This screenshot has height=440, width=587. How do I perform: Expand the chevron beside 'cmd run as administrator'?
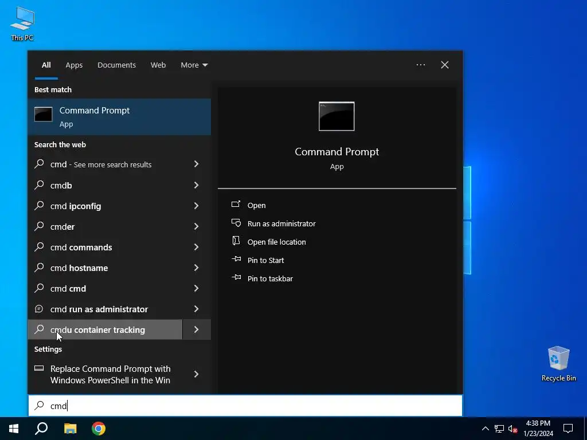196,309
